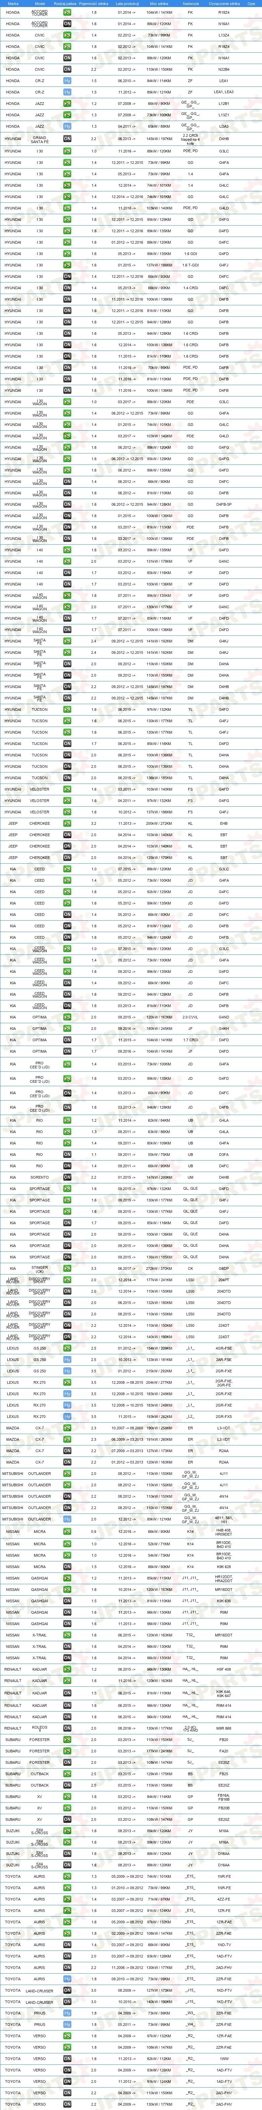262x2110 pixels.
Task: Click fuel icon in Kia Optima G4KH row
Action: pos(67,1029)
